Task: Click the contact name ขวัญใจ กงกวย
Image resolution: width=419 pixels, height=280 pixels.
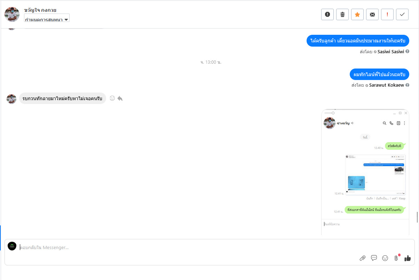Action: coord(40,10)
